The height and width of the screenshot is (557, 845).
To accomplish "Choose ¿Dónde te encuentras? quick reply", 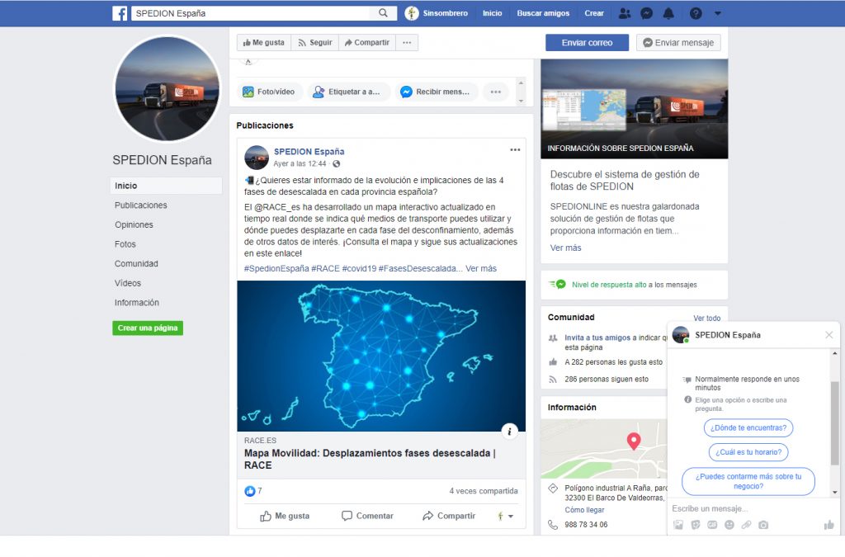I will point(748,427).
